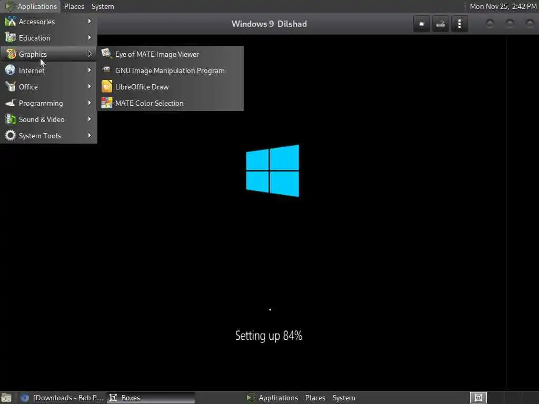The width and height of the screenshot is (539, 404).
Task: Click the LibreOffice Draw icon
Action: (106, 87)
